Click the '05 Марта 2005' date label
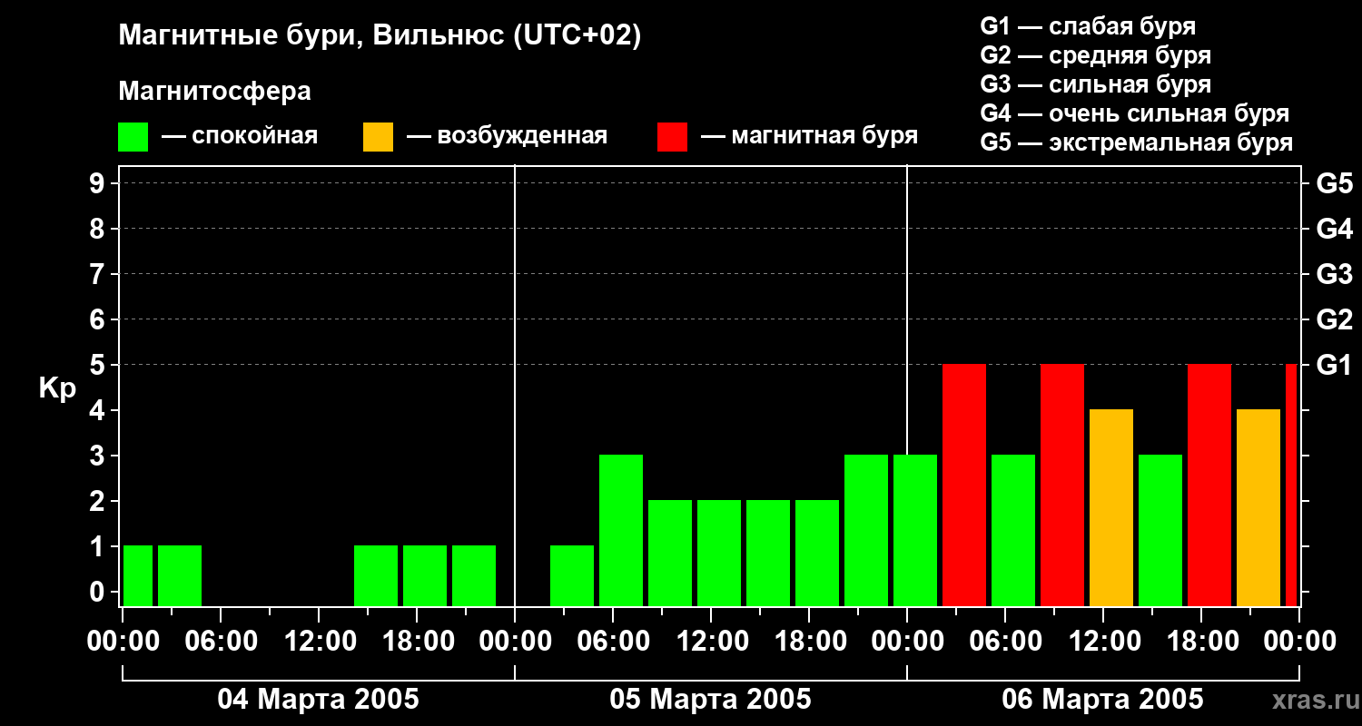Image resolution: width=1362 pixels, height=726 pixels. pos(710,700)
